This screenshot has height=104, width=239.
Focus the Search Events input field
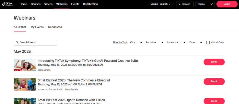[35, 43]
